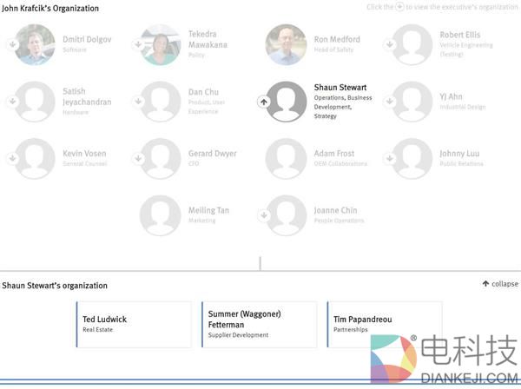Collapse Shaun Stewart's arrow icon

click(264, 102)
